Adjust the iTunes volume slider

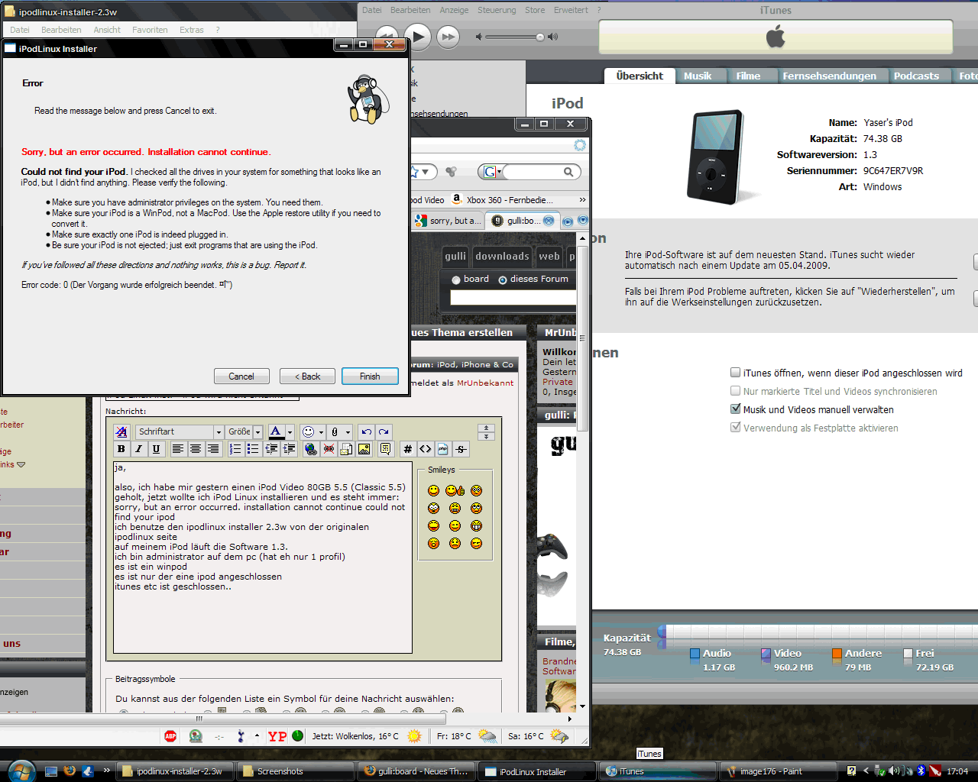pyautogui.click(x=539, y=37)
